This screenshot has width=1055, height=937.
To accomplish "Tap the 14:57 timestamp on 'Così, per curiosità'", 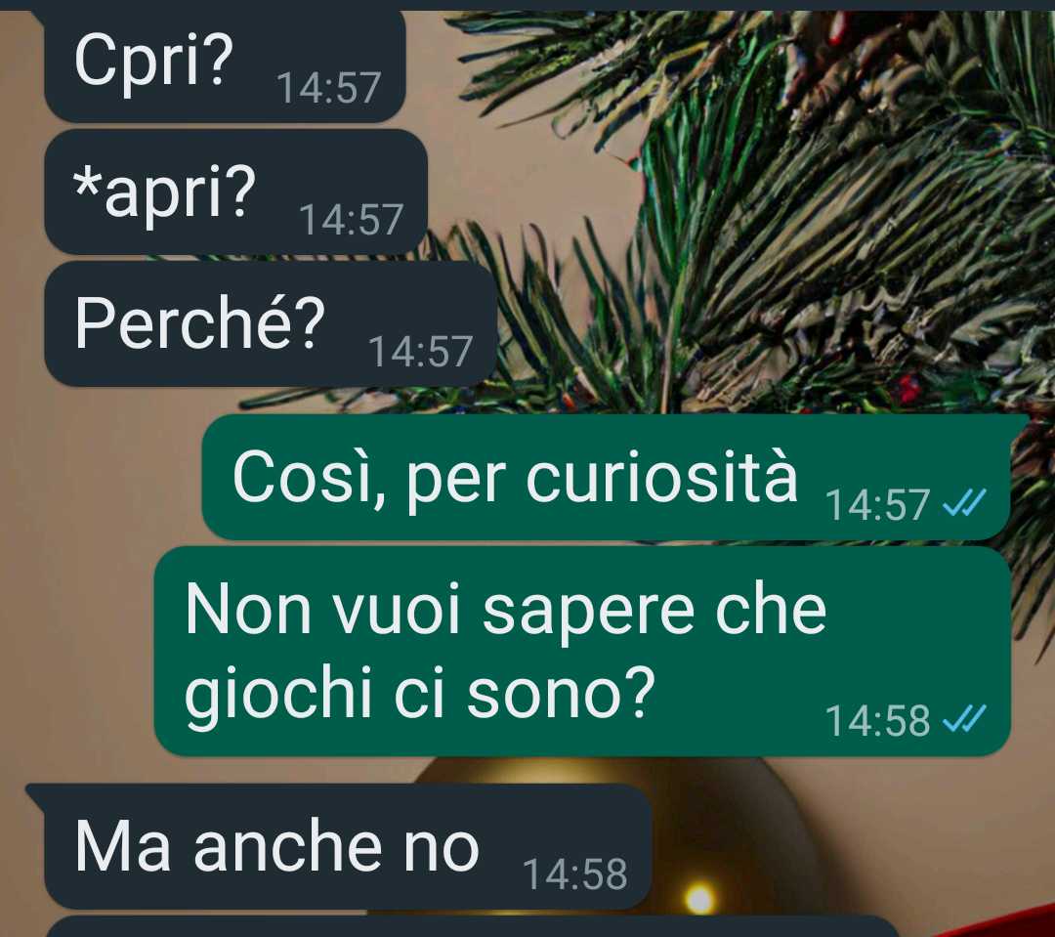I will (877, 505).
